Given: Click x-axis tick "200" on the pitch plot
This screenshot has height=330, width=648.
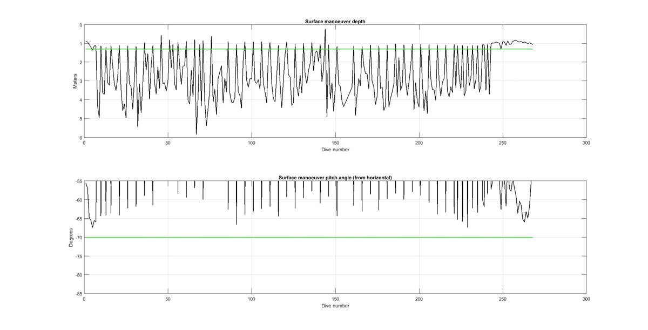Looking at the screenshot, I should click(419, 299).
